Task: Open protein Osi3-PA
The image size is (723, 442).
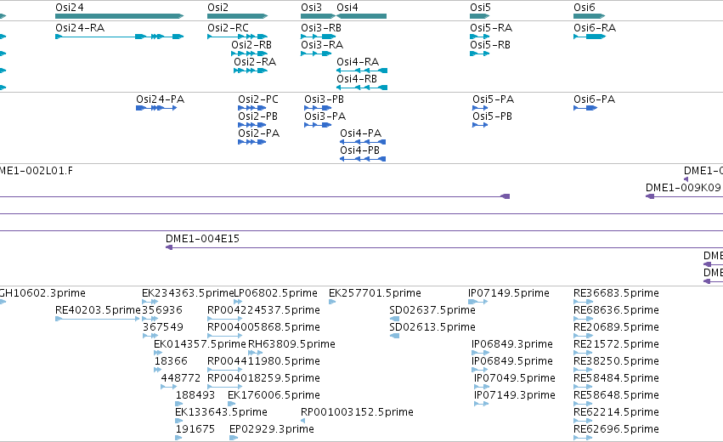Action: [x=325, y=116]
